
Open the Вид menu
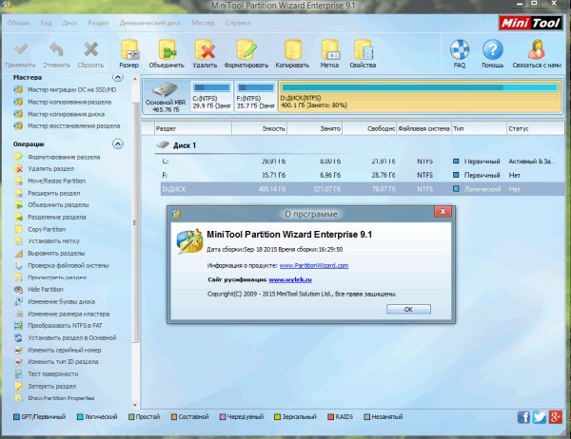(46, 23)
